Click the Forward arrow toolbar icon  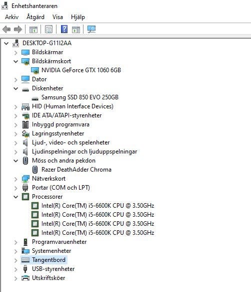pos(18,30)
